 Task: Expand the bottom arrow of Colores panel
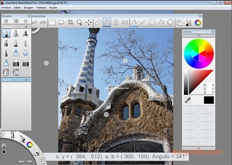click(199, 148)
